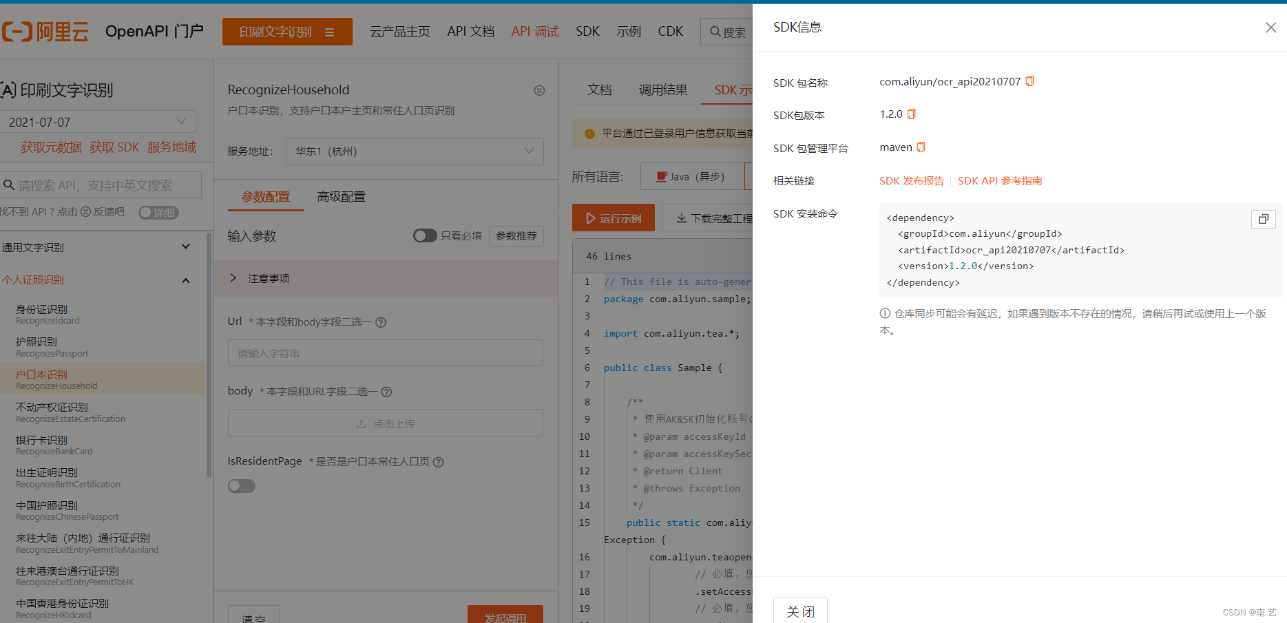
Task: Select 户口本识别 RecognizeHousehold API
Action: [103, 379]
